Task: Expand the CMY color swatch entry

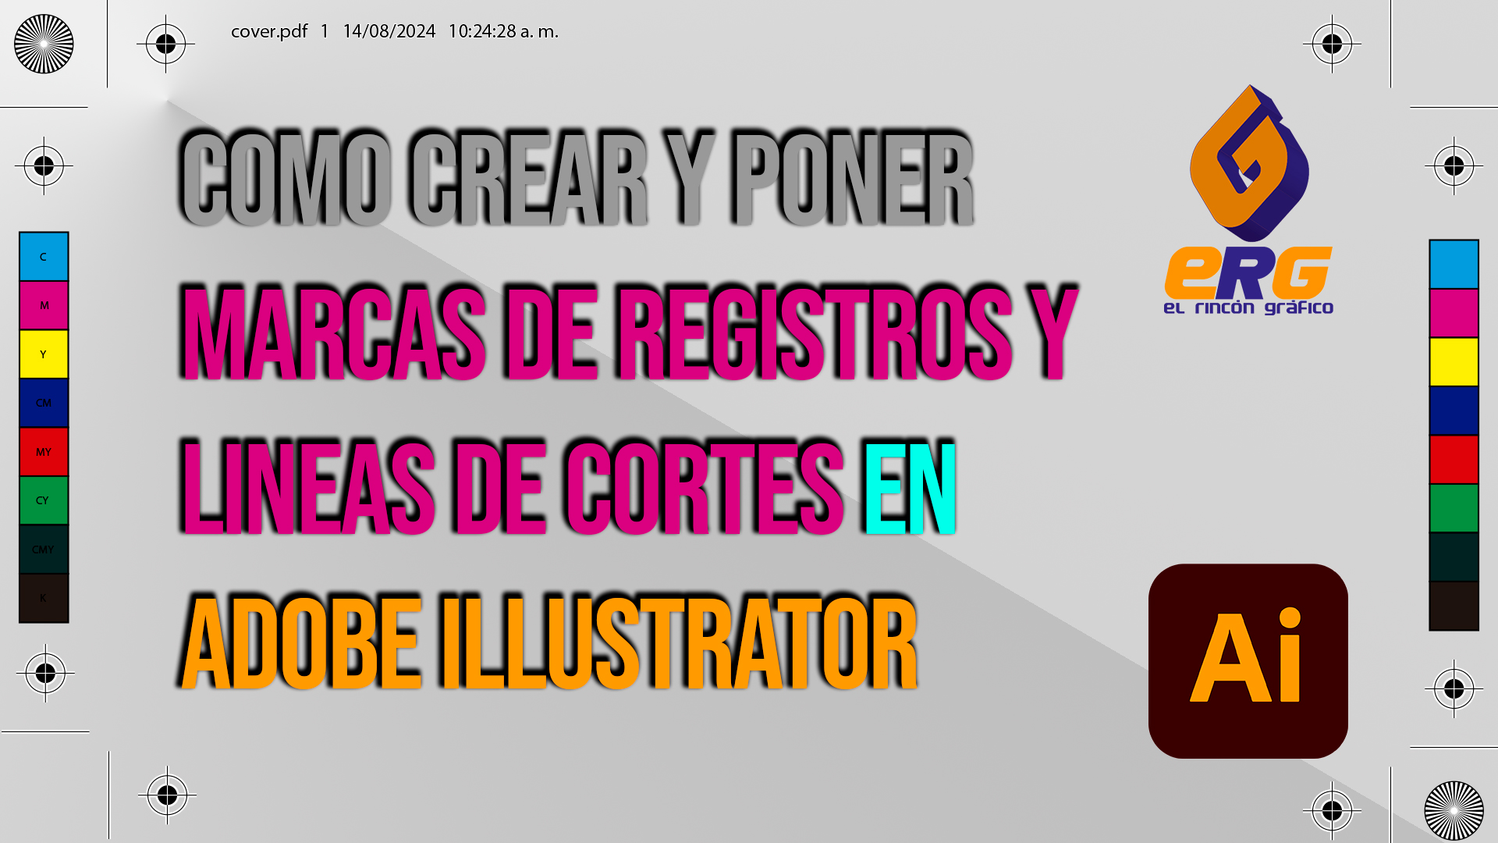Action: pyautogui.click(x=43, y=546)
